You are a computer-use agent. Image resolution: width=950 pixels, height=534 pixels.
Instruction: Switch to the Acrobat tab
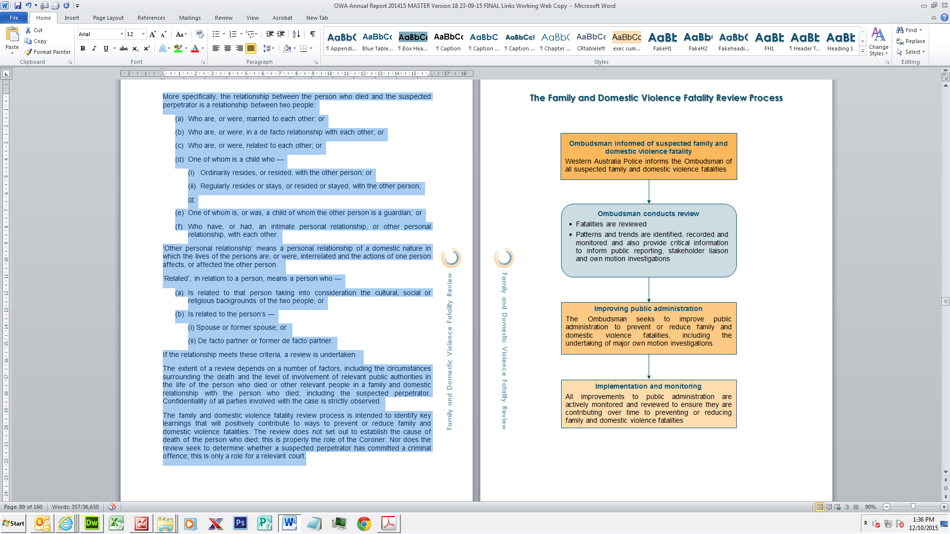click(283, 18)
